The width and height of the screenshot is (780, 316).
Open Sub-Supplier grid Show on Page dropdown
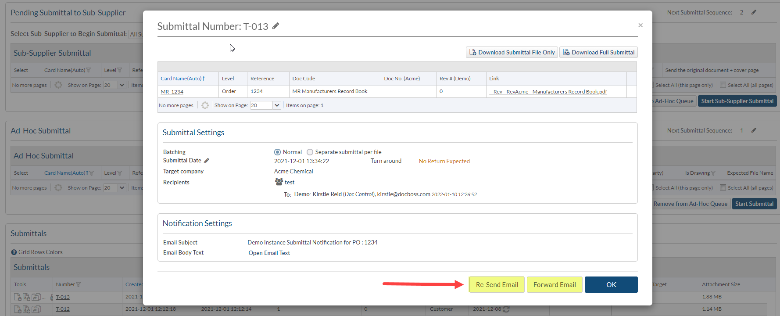pos(122,85)
